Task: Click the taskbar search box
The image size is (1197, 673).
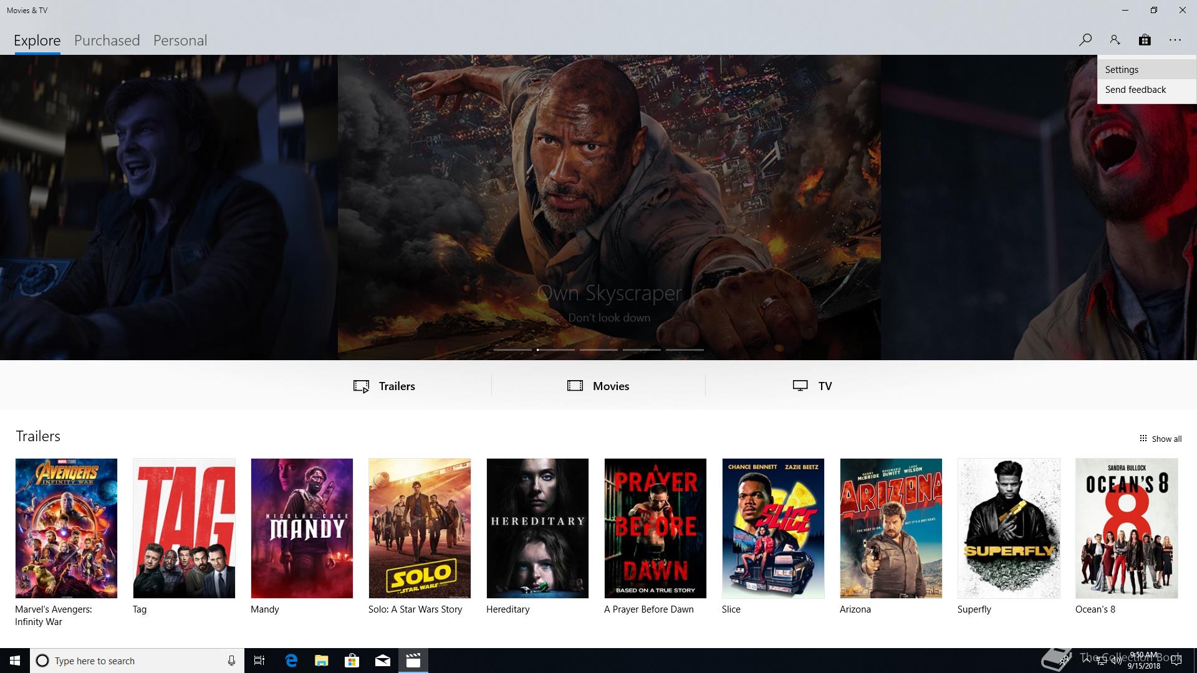Action: [137, 661]
